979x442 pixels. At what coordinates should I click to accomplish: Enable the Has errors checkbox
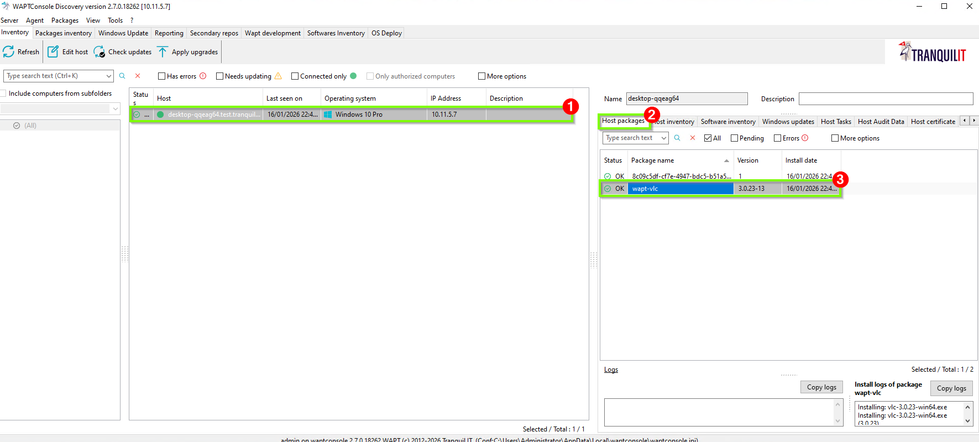point(162,76)
